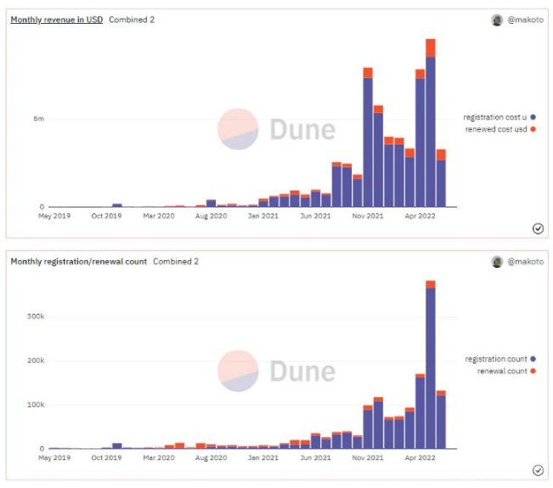Click the Dune logo watermark in the revenue chart
Viewport: 553px width, 488px height.
[276, 129]
